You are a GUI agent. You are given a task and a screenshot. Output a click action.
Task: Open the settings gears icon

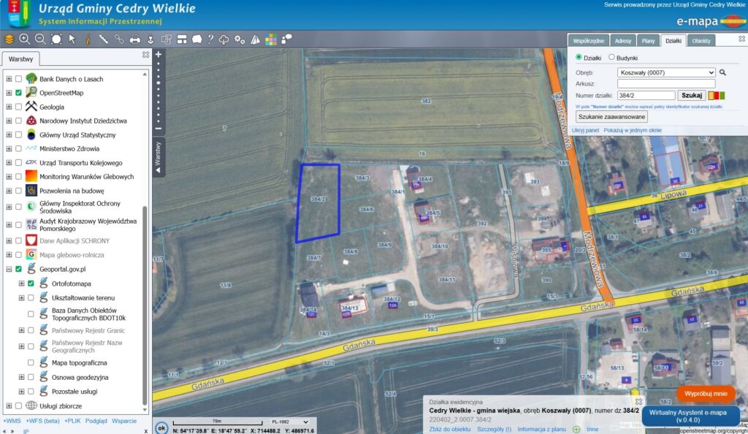(x=240, y=39)
